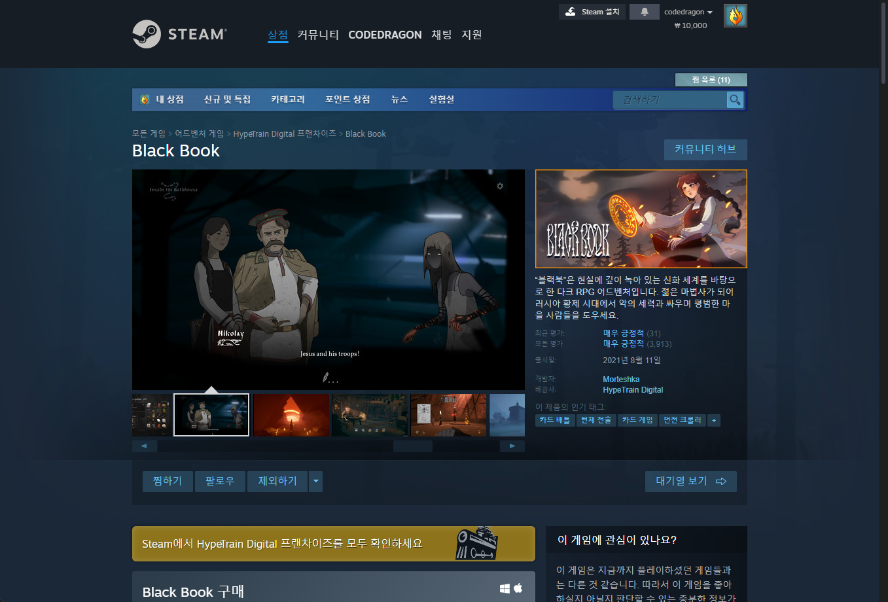
Task: Click the ₩ 10,000 wallet balance
Action: (x=691, y=26)
